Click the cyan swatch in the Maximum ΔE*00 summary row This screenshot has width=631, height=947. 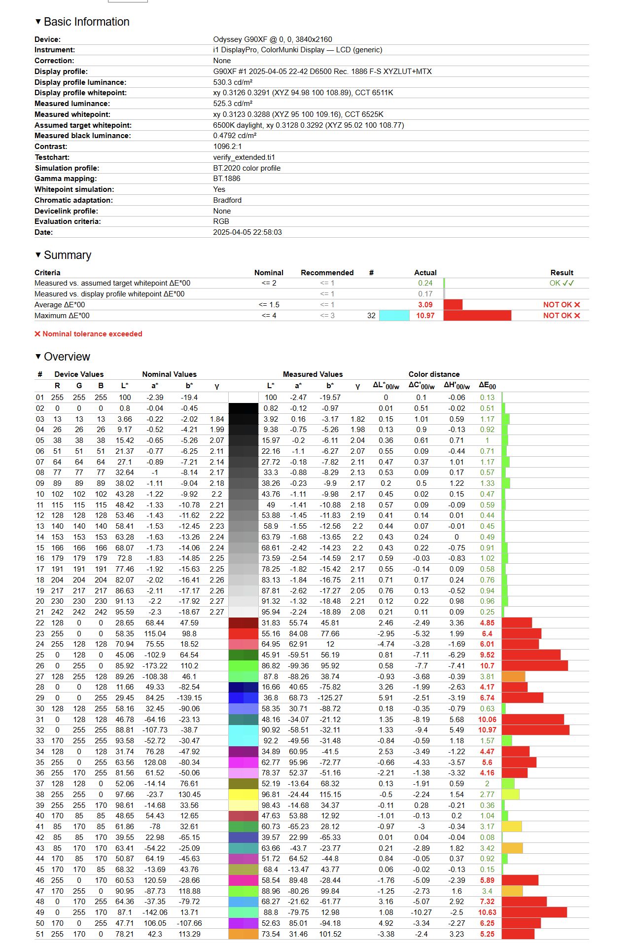click(394, 316)
